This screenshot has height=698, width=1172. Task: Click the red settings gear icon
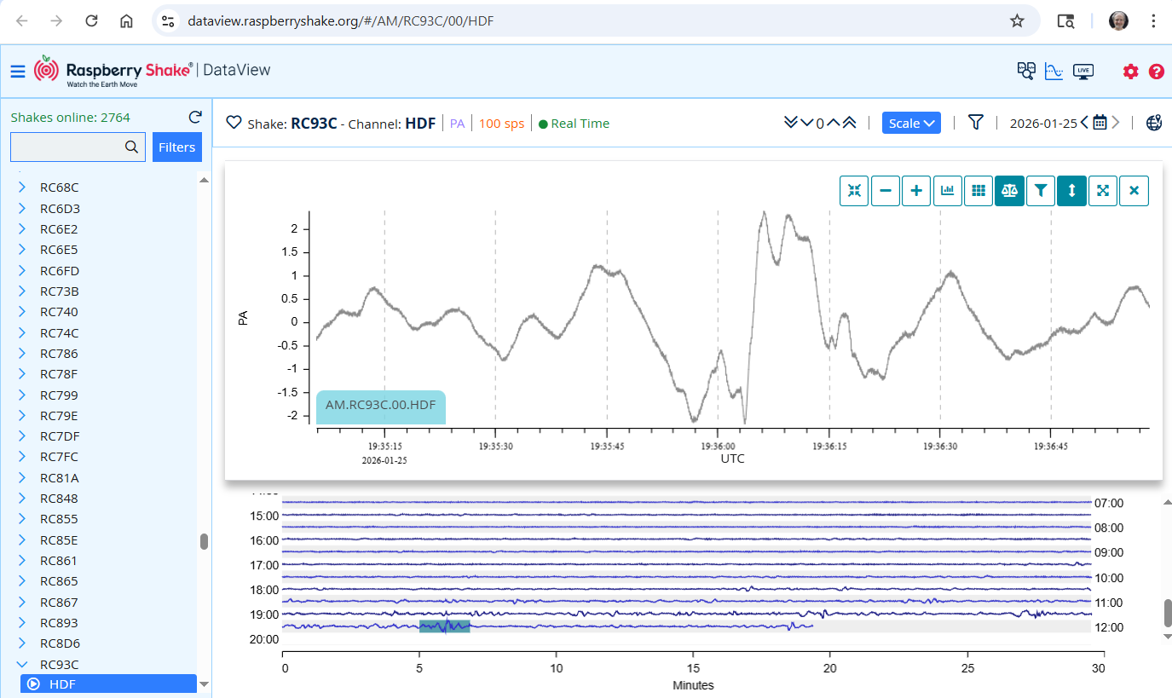point(1130,72)
